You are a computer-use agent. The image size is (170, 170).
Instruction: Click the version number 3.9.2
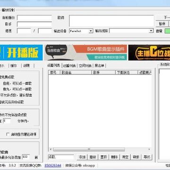12,165
